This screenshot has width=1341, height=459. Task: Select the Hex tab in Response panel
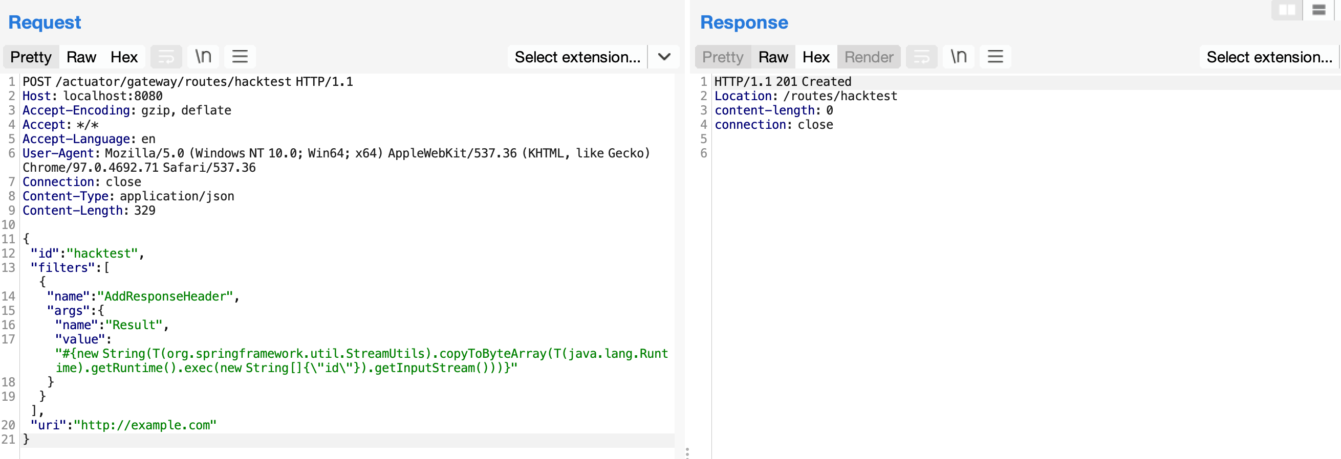coord(816,57)
